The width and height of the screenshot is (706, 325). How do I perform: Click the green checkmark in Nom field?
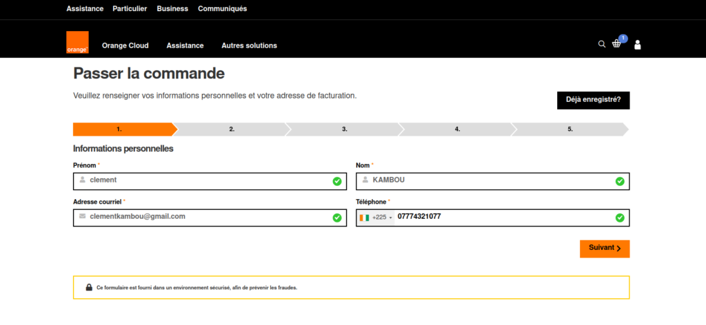coord(620,181)
